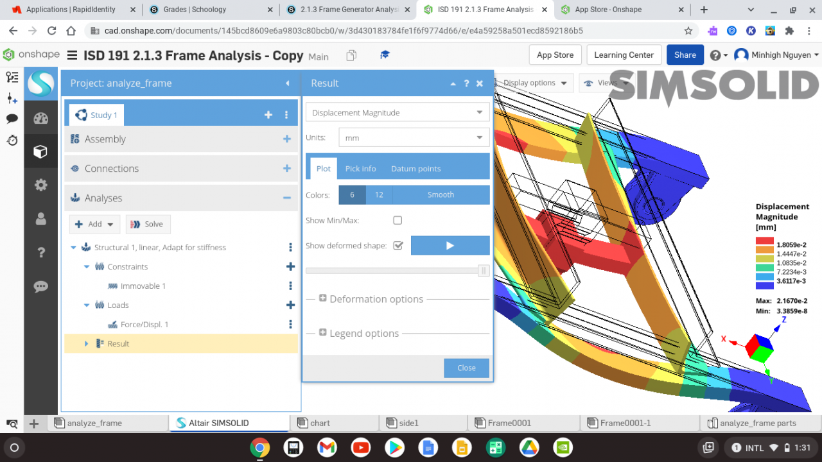
Task: Collapse the Constraints tree node
Action: point(87,267)
